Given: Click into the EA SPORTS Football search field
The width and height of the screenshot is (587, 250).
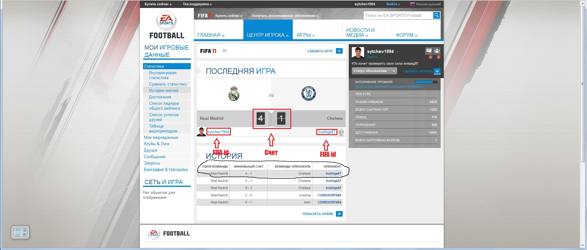Looking at the screenshot, I should 398,15.
